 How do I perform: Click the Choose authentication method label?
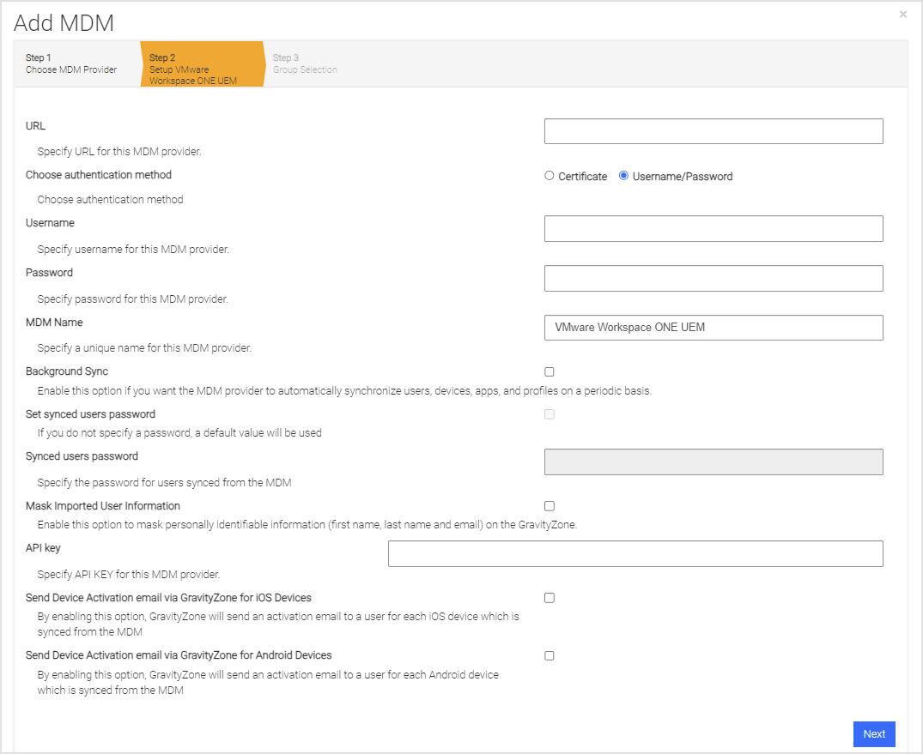(98, 175)
